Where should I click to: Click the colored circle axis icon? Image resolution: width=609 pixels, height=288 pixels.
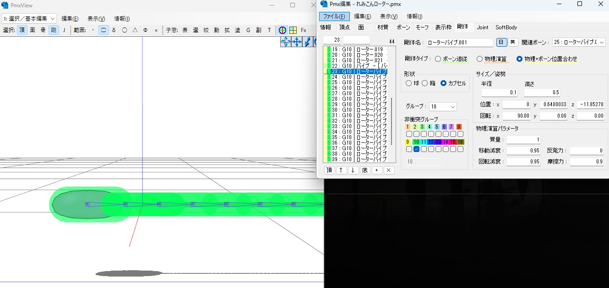pyautogui.click(x=283, y=30)
